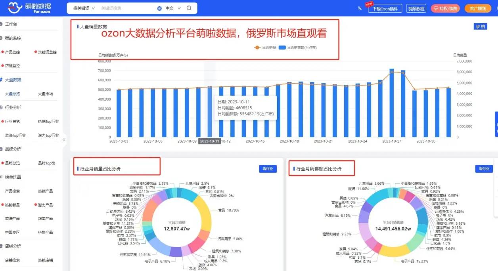Click 建筑和装修 9.23% label
498x271 pixels.
click(x=337, y=234)
